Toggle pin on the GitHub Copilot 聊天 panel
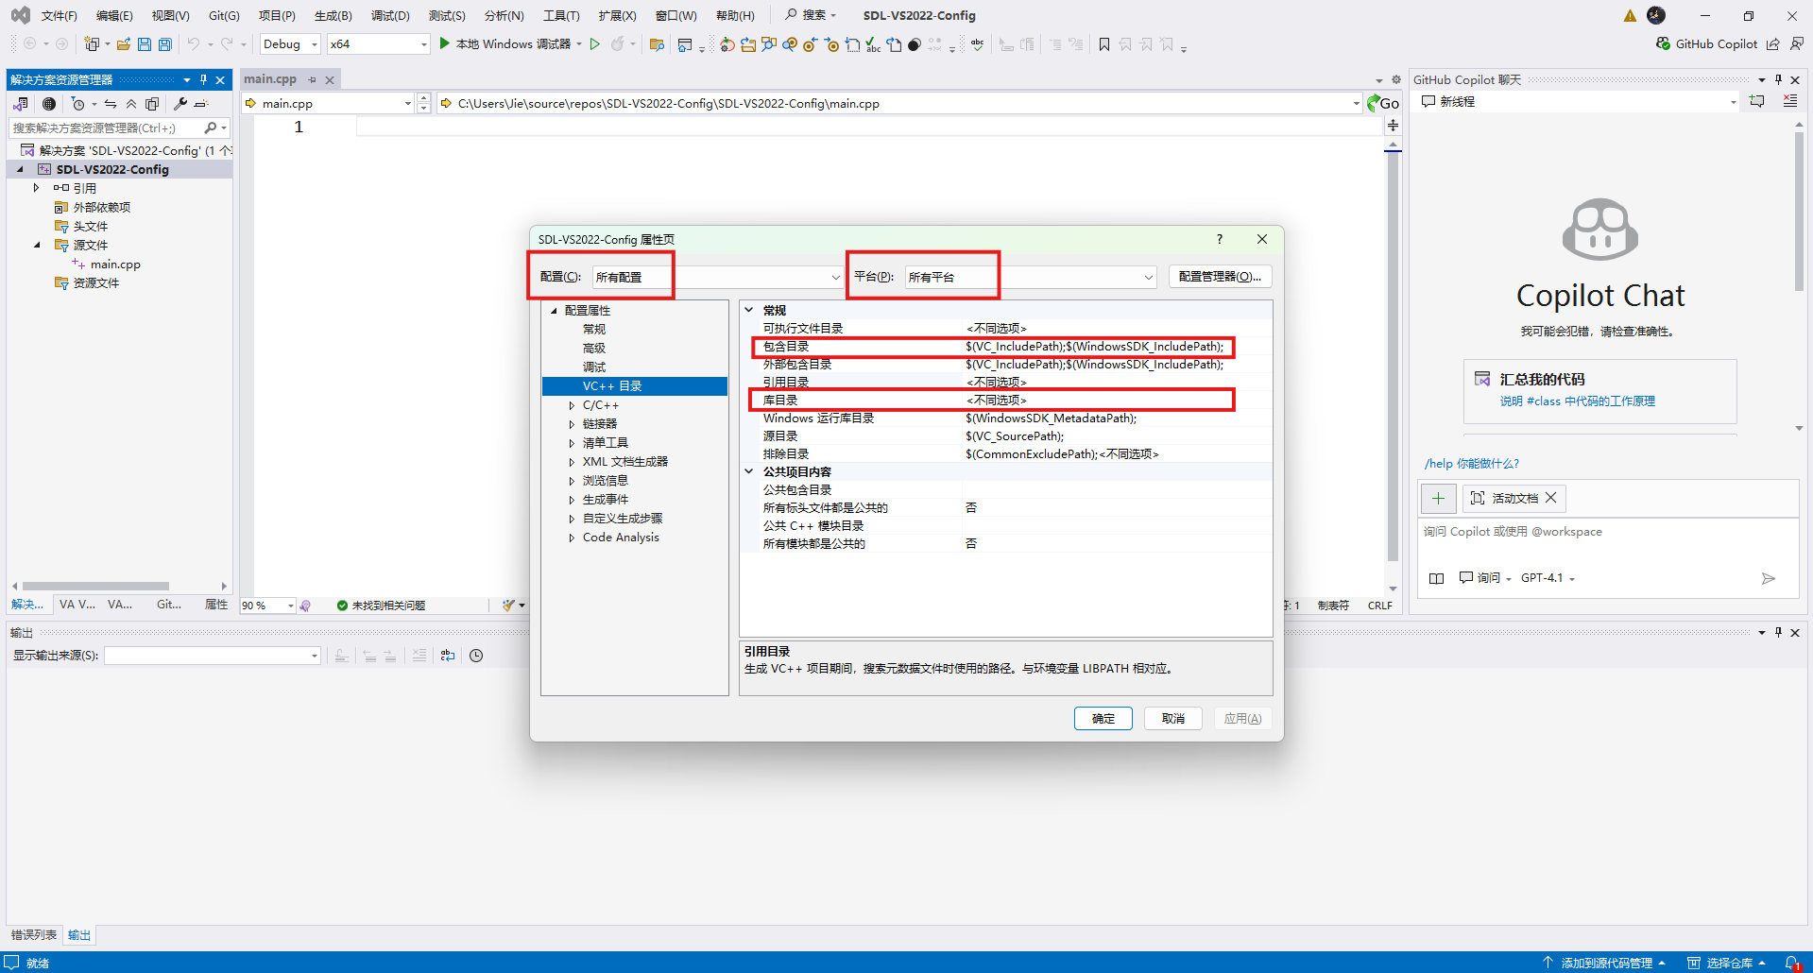 (x=1777, y=79)
